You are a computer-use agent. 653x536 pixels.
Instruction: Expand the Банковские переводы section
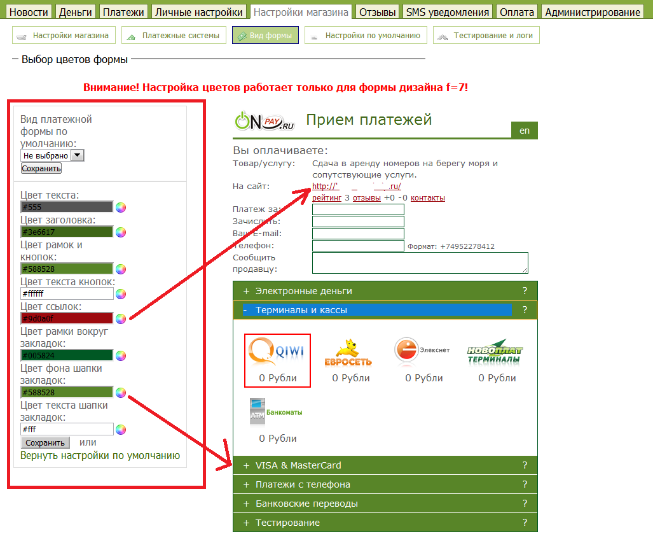[x=306, y=504]
